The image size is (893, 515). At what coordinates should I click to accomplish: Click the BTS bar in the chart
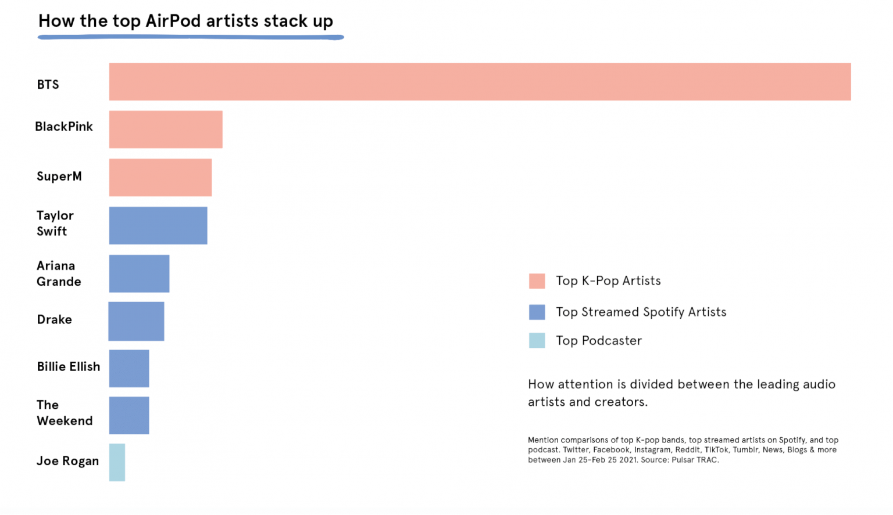pos(480,82)
